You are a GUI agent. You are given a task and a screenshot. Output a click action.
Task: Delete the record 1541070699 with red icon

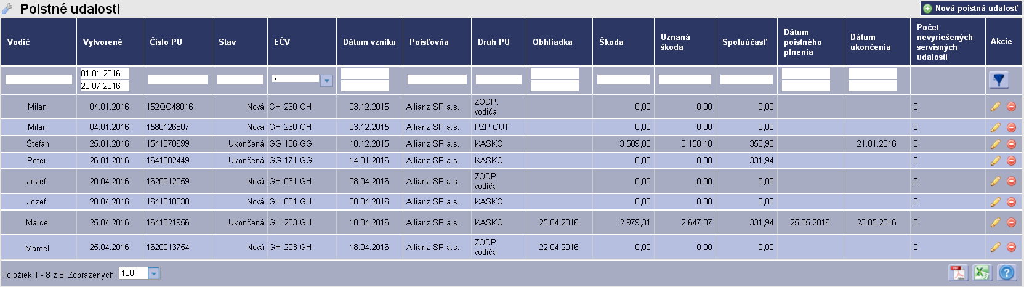pyautogui.click(x=1011, y=144)
